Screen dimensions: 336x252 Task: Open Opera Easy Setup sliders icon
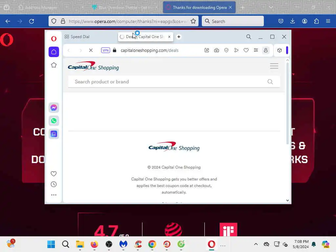pyautogui.click(x=256, y=50)
